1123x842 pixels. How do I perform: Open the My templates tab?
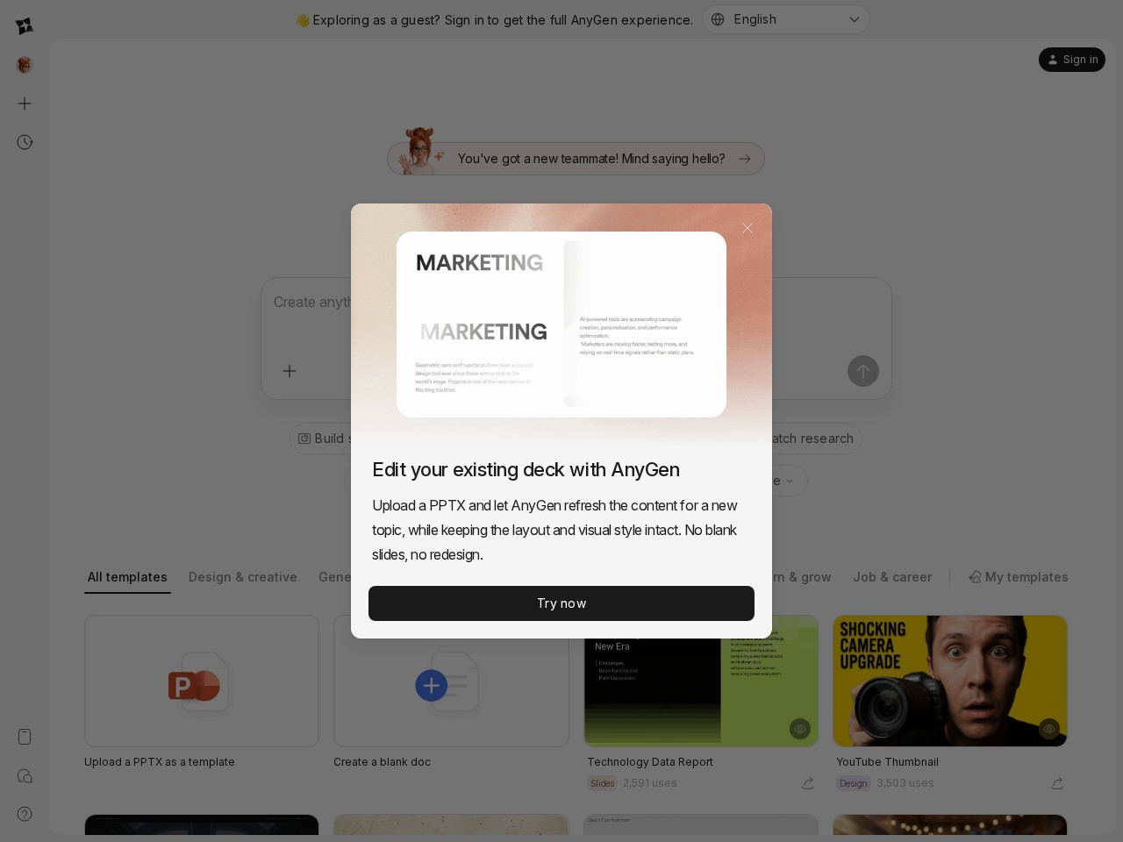(x=1018, y=577)
